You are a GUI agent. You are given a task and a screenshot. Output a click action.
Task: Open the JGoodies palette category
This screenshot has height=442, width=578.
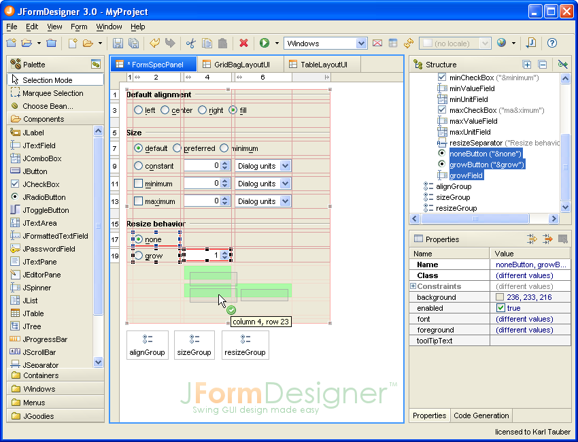[55, 416]
